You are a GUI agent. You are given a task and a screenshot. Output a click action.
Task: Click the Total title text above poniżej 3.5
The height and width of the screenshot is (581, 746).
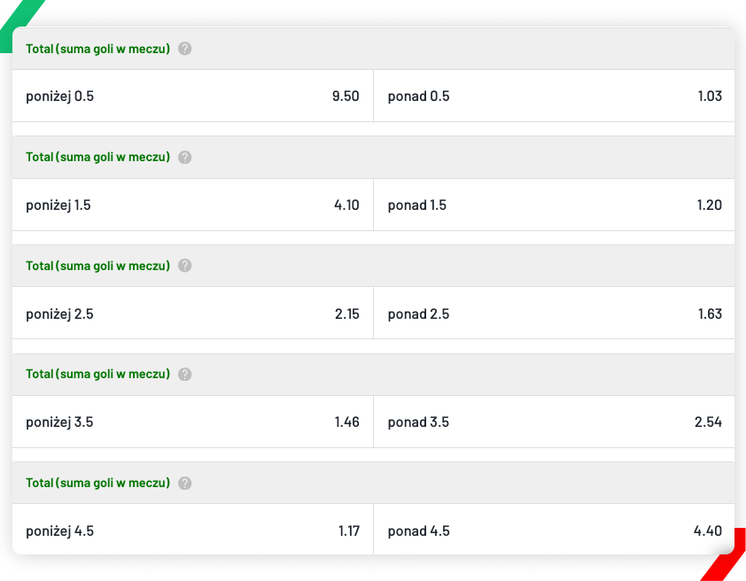(x=97, y=374)
